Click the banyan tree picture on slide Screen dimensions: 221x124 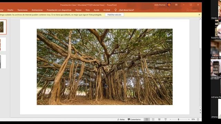click(105, 67)
